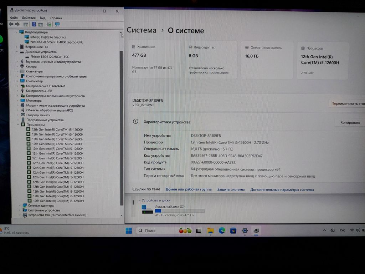This screenshot has width=365, height=274.
Task: Collapse the Процессоры tree node
Action: pos(18,125)
